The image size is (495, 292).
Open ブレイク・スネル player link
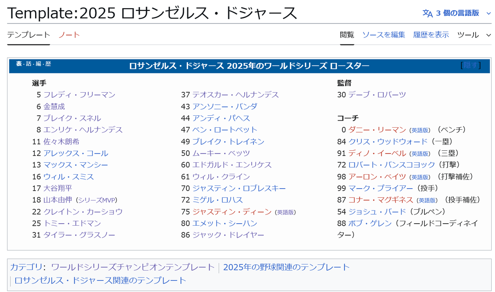pos(72,118)
